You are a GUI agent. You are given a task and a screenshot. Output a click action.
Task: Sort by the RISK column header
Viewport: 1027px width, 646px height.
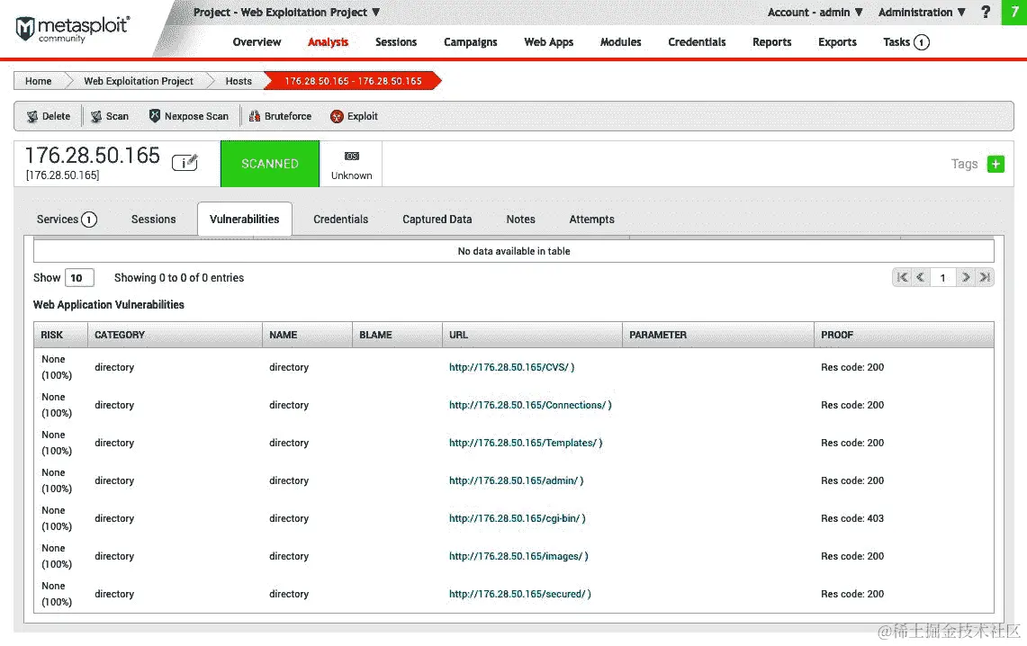[x=60, y=335]
